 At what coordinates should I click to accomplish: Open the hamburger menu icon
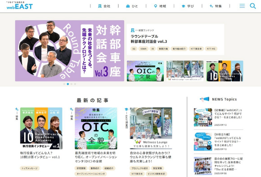242,6
